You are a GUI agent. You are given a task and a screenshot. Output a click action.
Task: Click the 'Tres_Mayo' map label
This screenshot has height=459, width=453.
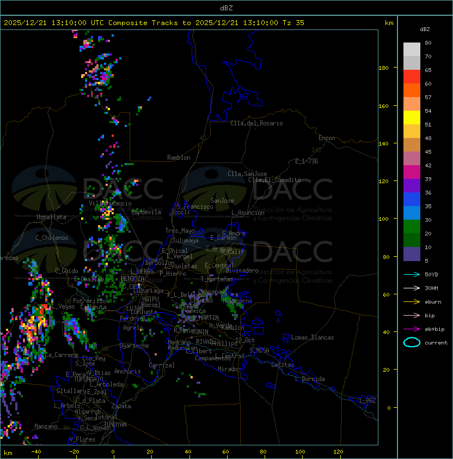[x=180, y=231]
